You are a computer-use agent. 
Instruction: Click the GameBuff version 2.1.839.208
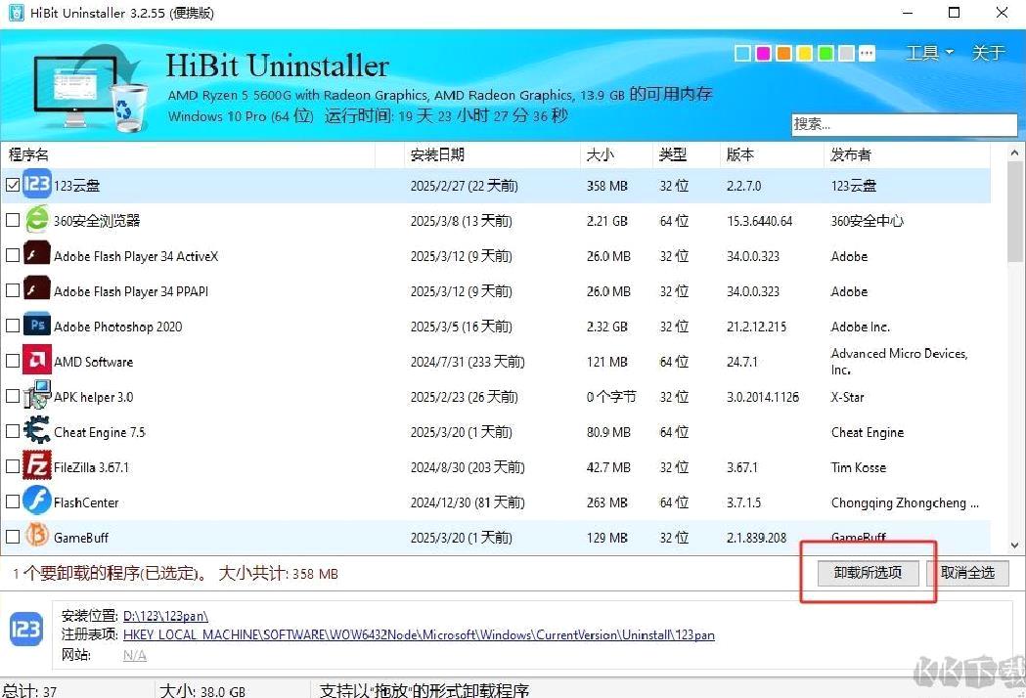pyautogui.click(x=756, y=538)
